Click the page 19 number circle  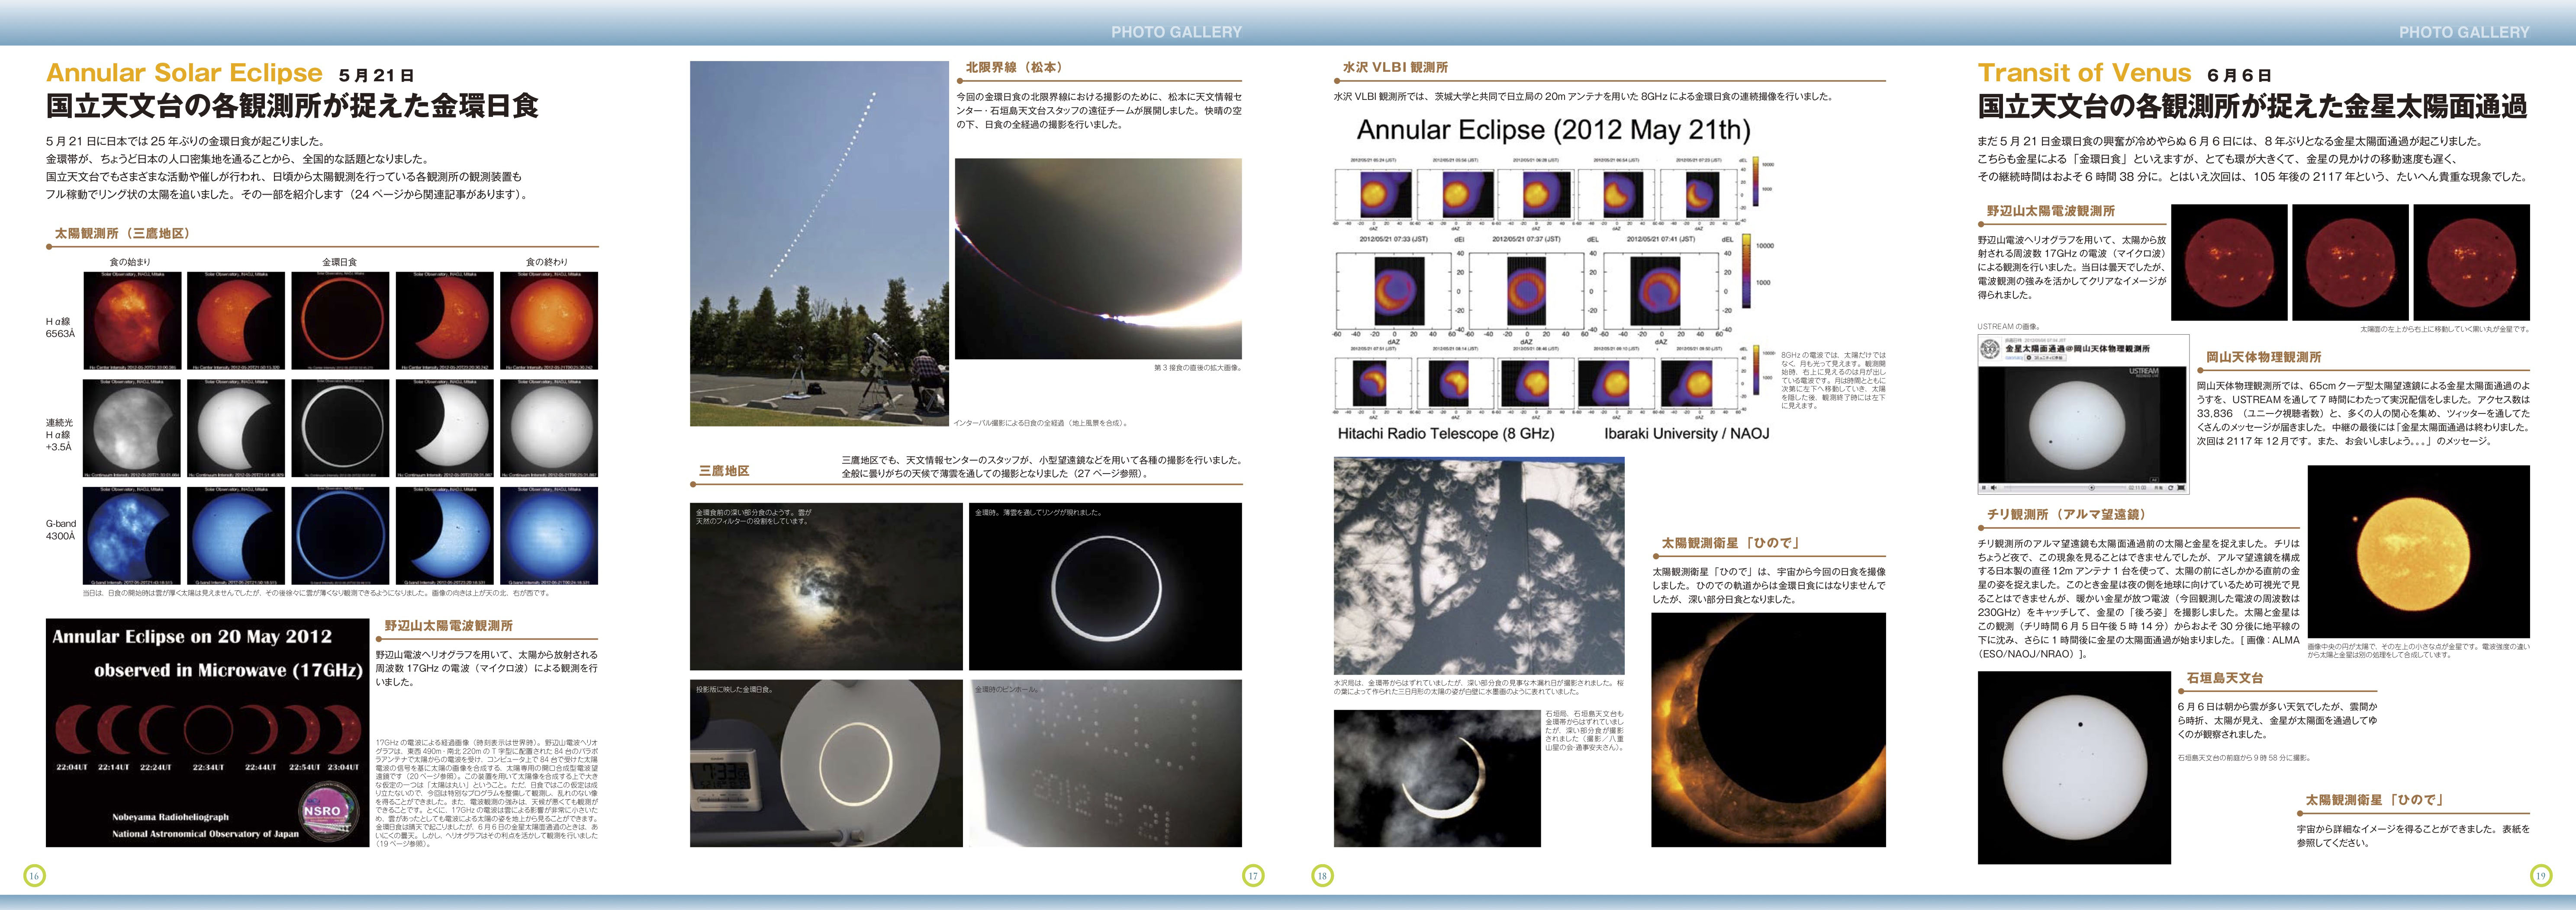2541,876
